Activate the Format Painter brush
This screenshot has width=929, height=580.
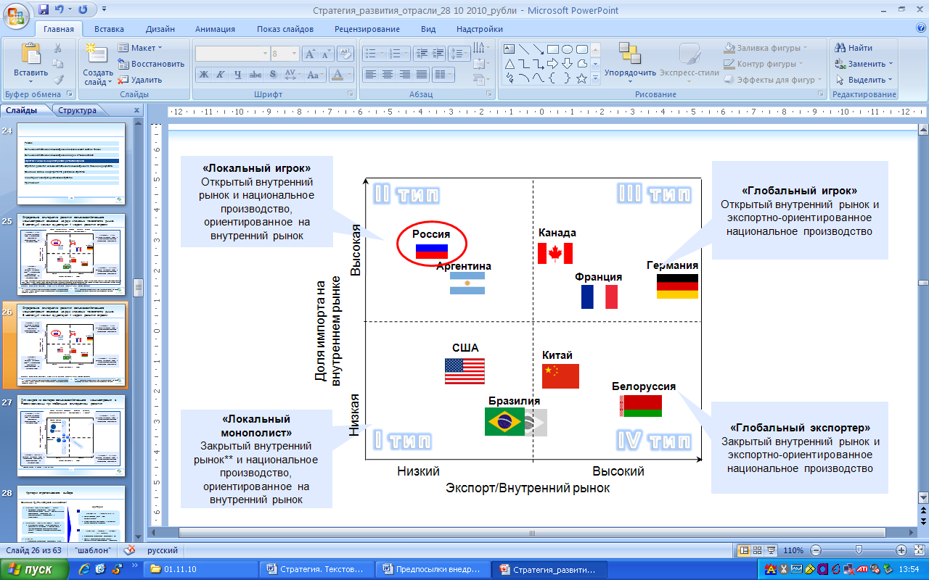click(x=58, y=80)
